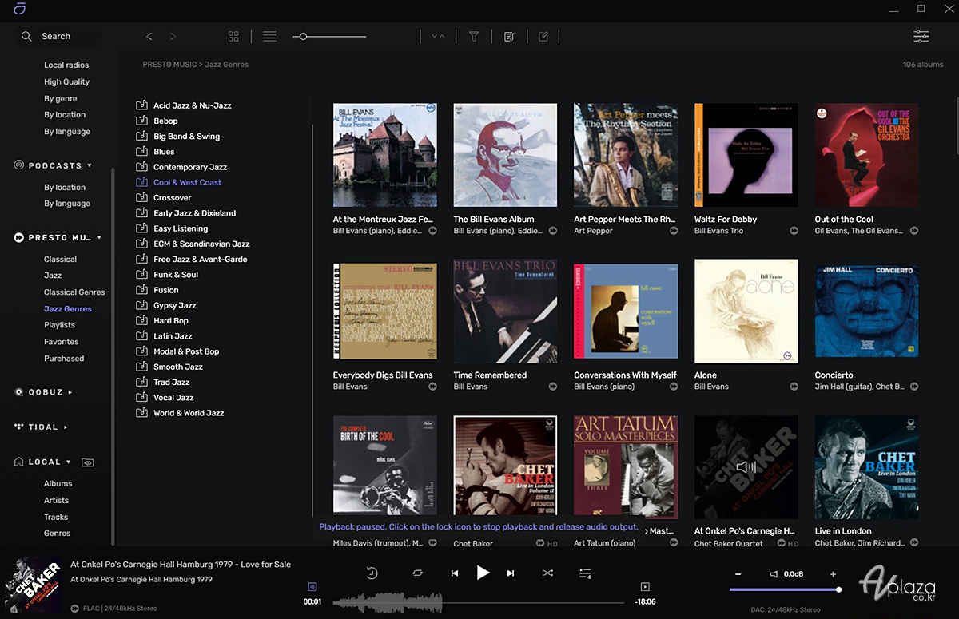
Task: Open Purchased in sidebar
Action: point(64,359)
